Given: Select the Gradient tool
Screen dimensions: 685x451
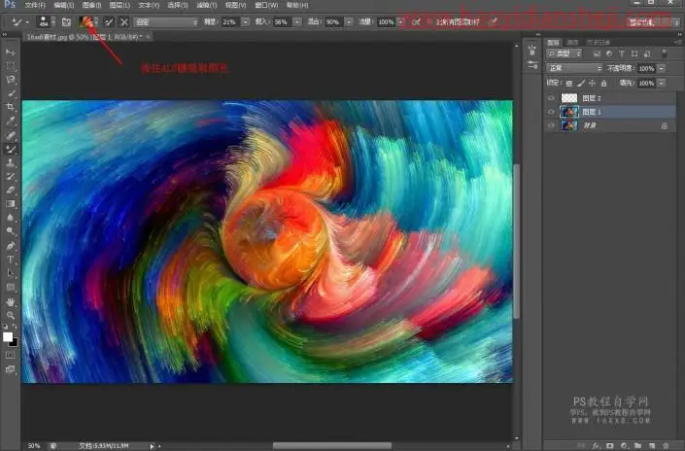Looking at the screenshot, I should 10,204.
